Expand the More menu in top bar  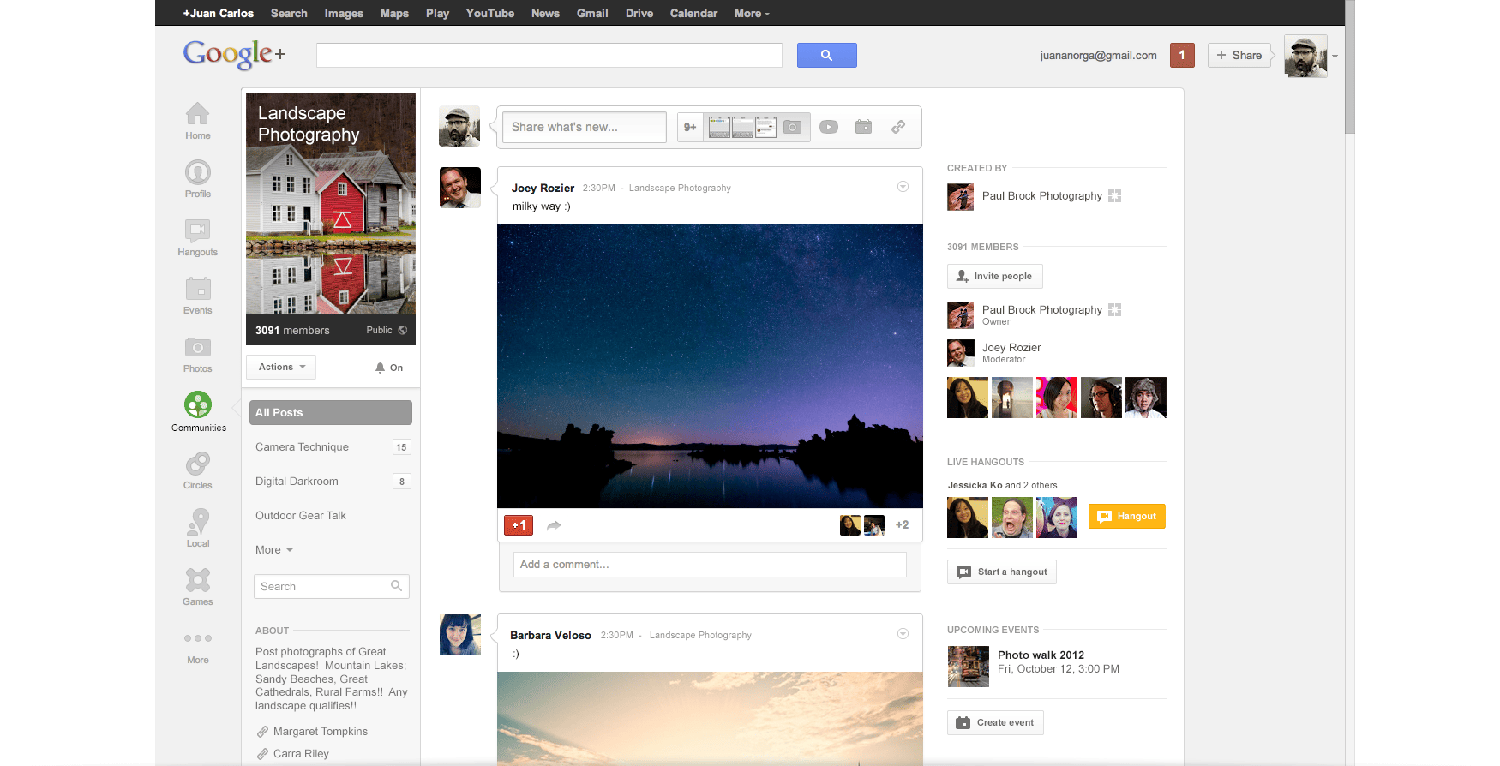tap(752, 13)
